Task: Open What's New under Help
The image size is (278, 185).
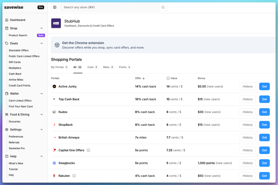Action: pos(16,163)
